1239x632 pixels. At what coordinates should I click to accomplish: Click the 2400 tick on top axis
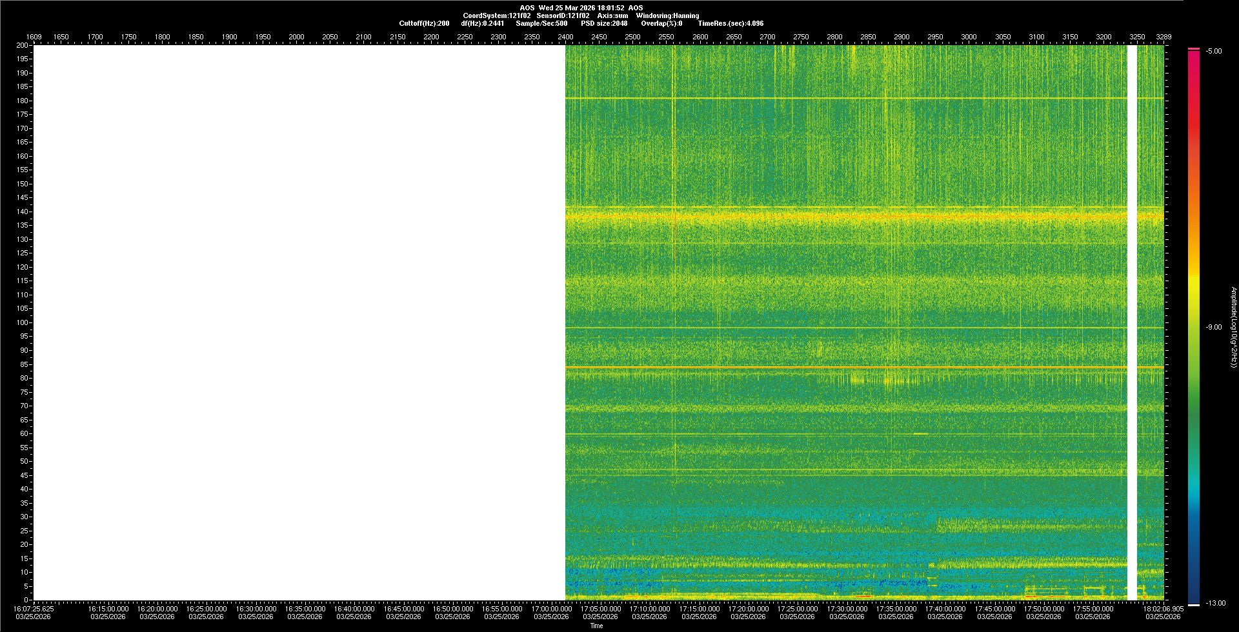pos(565,37)
